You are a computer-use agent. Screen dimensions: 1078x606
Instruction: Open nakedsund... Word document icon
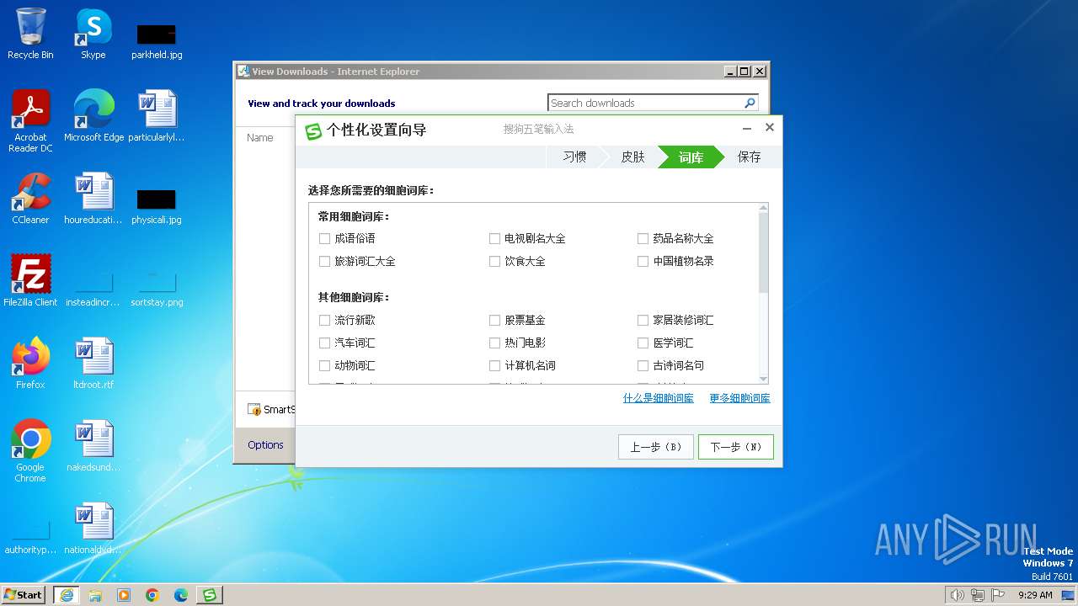(93, 445)
